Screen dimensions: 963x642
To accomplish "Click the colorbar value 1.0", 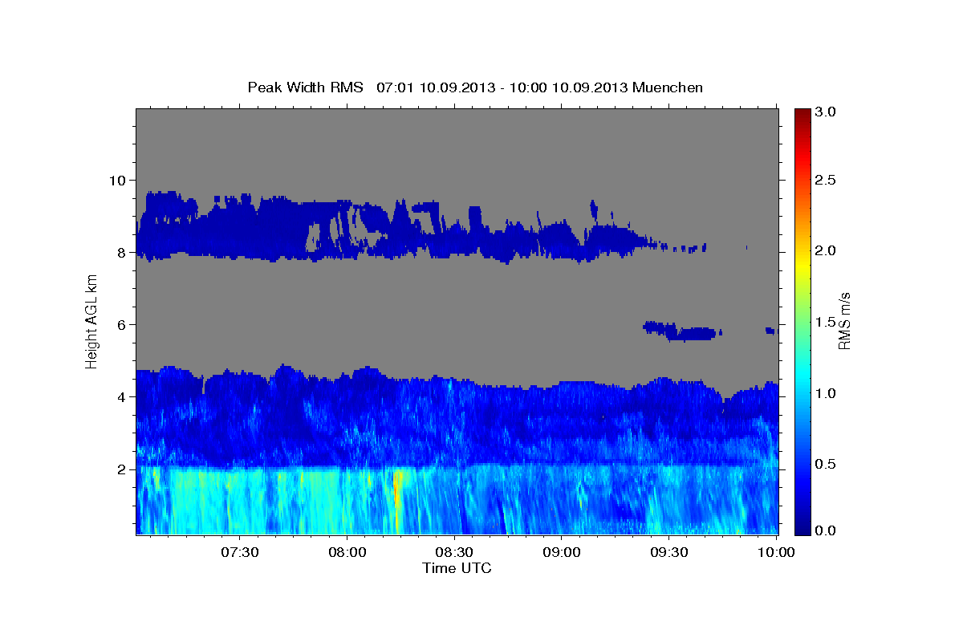I will [x=827, y=393].
